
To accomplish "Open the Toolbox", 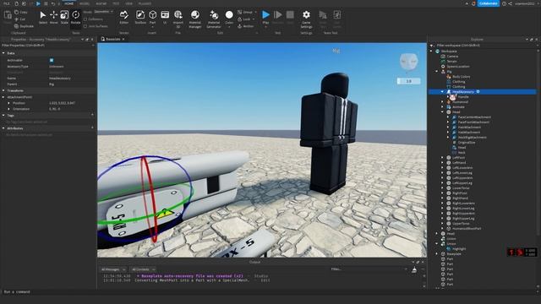I will pyautogui.click(x=140, y=18).
